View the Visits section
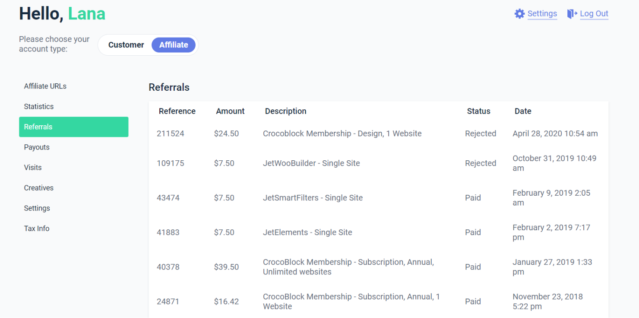This screenshot has width=639, height=318. click(33, 167)
